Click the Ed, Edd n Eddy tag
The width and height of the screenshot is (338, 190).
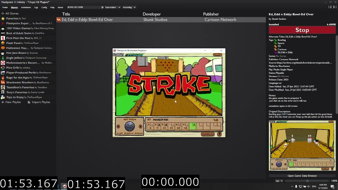285,53
